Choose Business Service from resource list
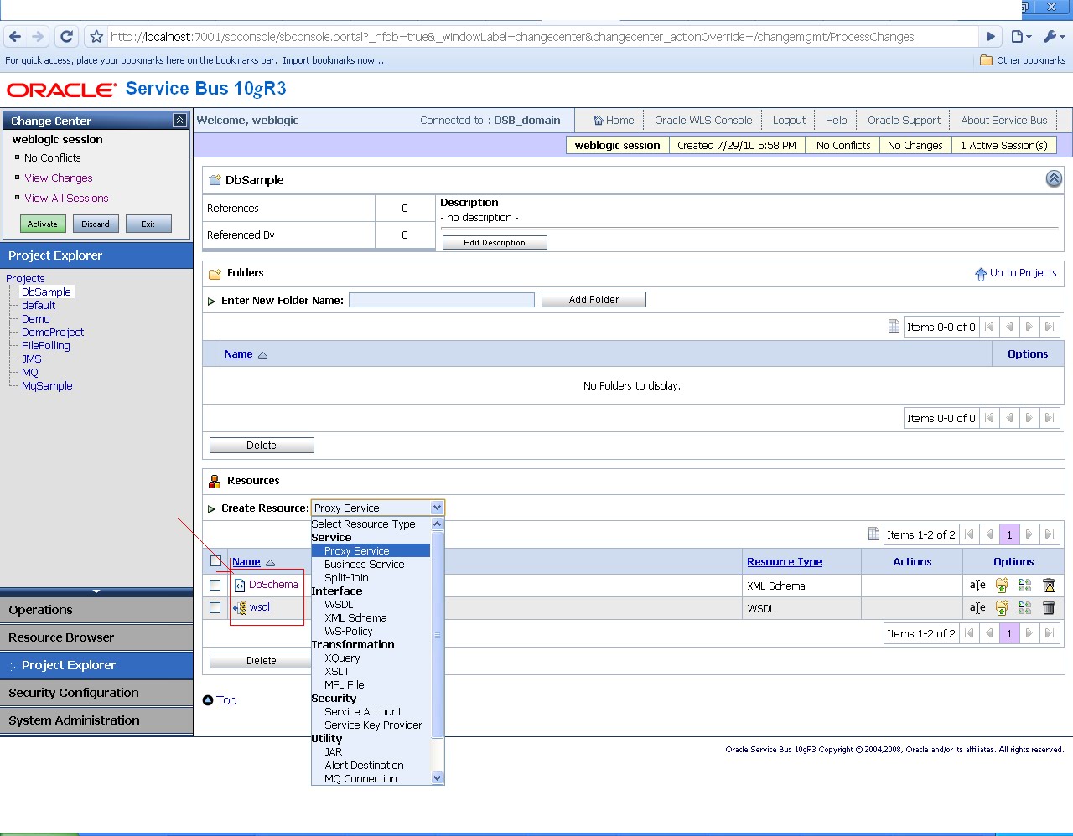 click(x=364, y=565)
